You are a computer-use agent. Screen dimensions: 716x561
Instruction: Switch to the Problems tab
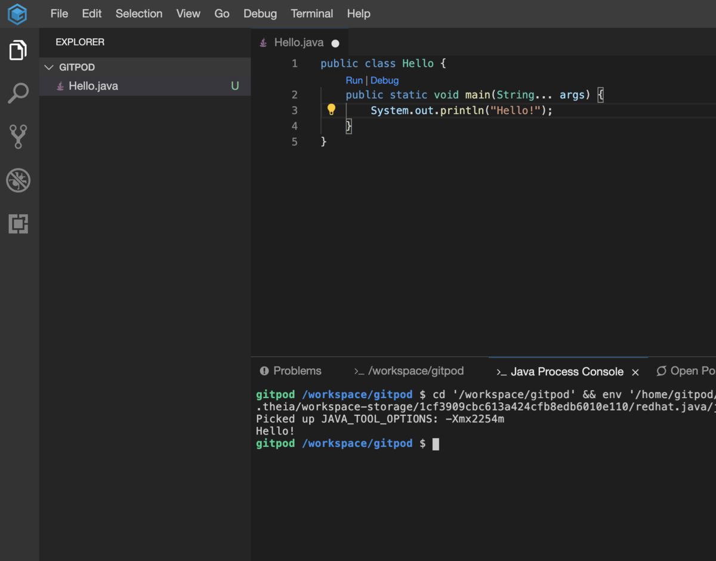click(x=291, y=371)
